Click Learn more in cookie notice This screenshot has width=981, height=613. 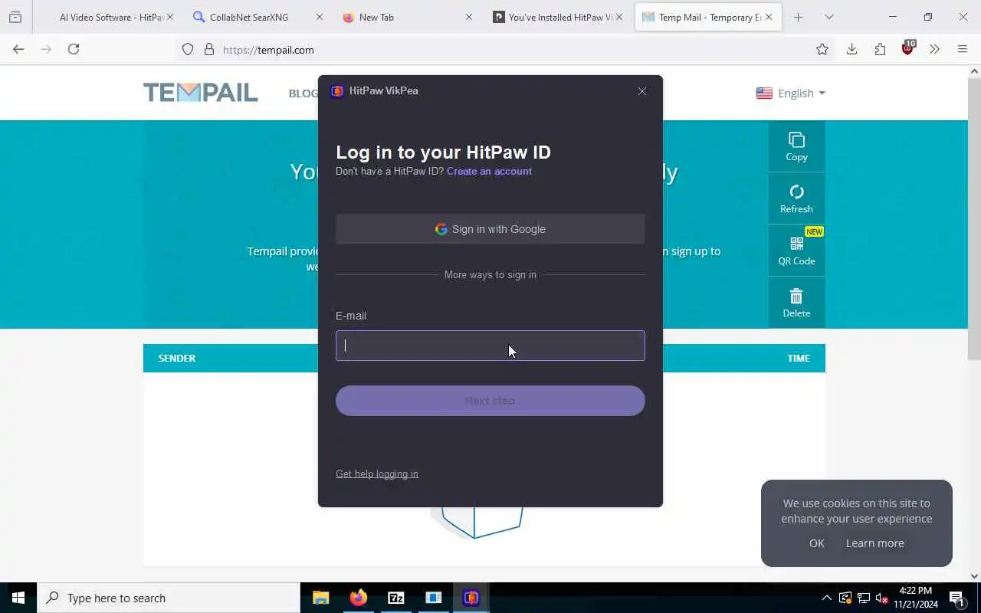(874, 543)
